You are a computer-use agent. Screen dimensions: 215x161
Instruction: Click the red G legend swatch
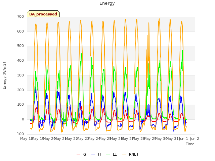tap(78, 155)
